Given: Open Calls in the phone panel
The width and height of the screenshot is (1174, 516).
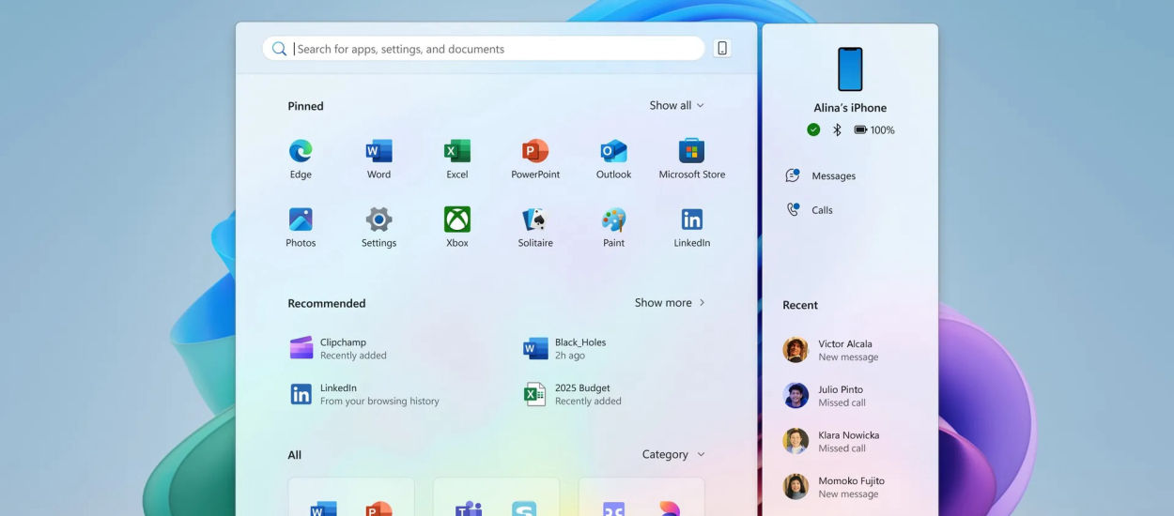Looking at the screenshot, I should click(x=821, y=210).
